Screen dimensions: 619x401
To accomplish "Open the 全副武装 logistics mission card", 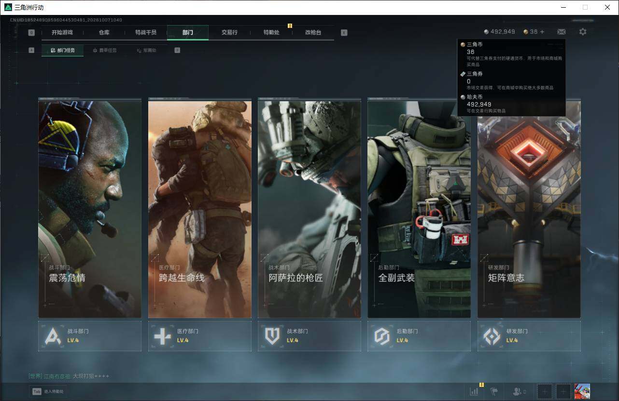I will pos(419,208).
